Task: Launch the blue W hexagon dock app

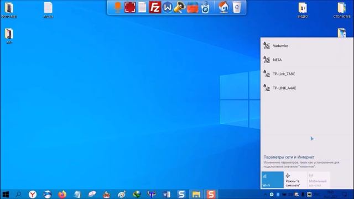Action: click(167, 7)
